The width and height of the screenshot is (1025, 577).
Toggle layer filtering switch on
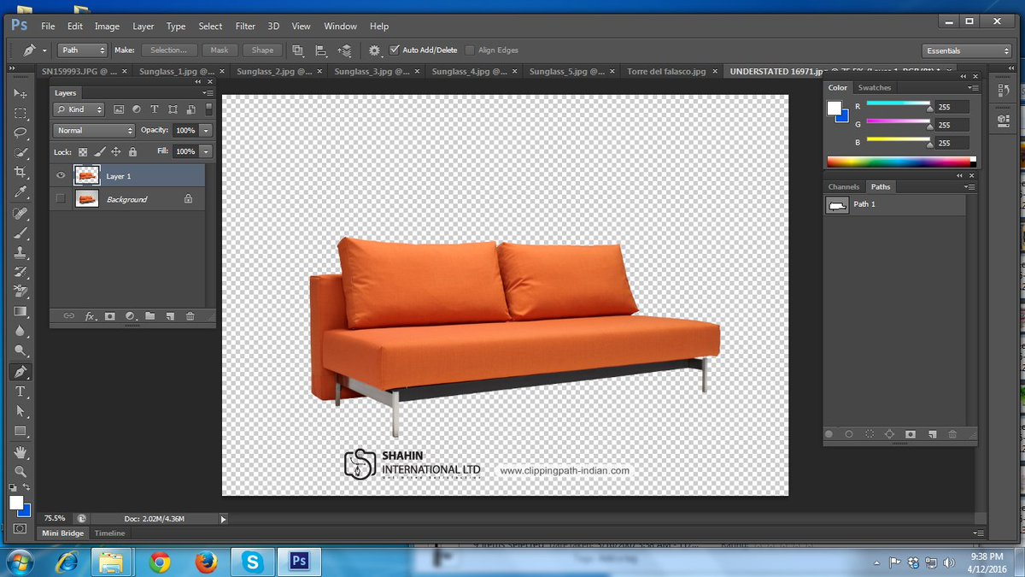coord(208,109)
